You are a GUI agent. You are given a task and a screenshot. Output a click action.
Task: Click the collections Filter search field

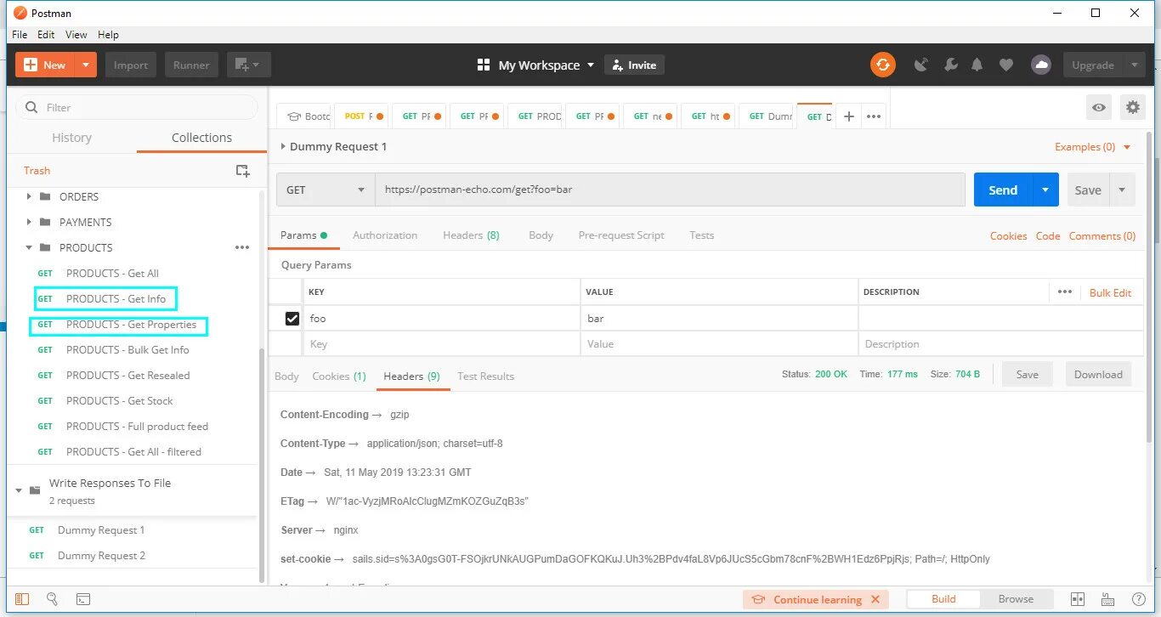pos(137,107)
